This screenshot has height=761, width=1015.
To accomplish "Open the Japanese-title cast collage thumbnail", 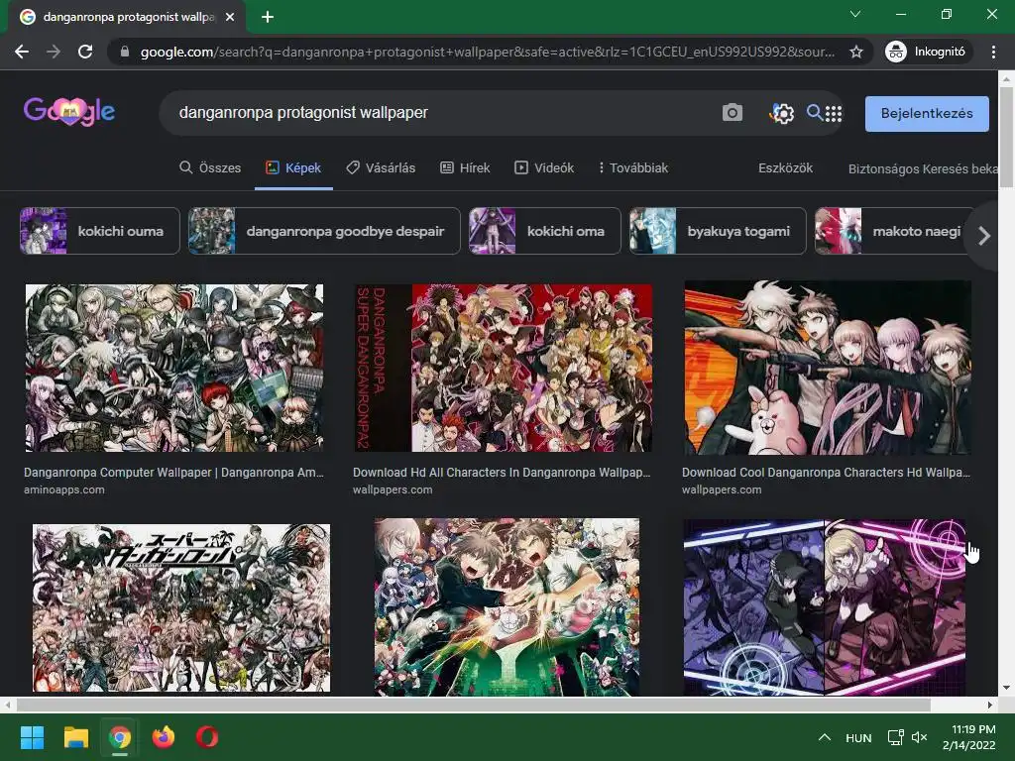I will (181, 607).
